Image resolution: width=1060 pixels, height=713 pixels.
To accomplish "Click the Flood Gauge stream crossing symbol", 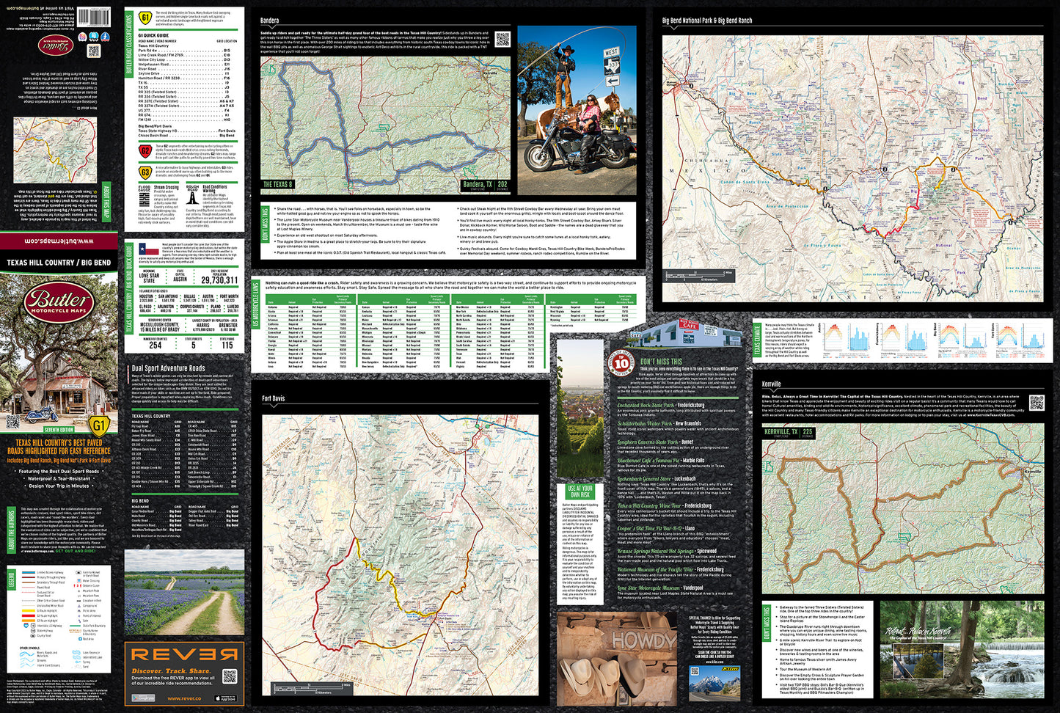I will pos(145,195).
